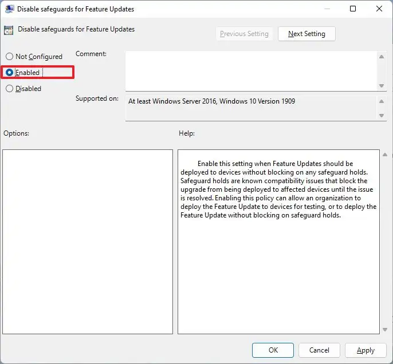Viewport: 393px width, 364px height.
Task: Select the Not Configured radio option
Action: pyautogui.click(x=9, y=57)
